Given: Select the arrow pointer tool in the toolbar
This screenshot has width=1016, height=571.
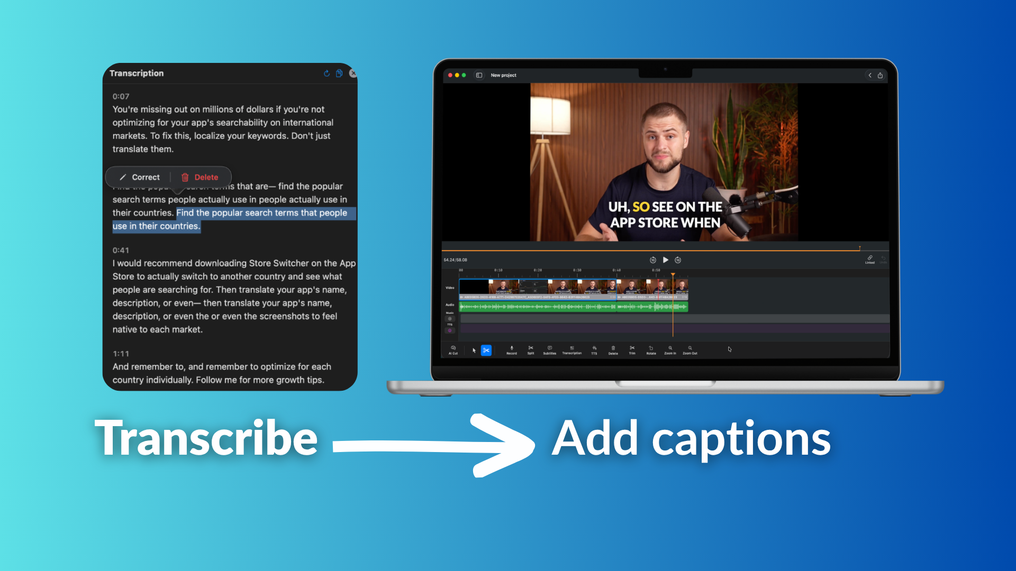Looking at the screenshot, I should pos(474,350).
